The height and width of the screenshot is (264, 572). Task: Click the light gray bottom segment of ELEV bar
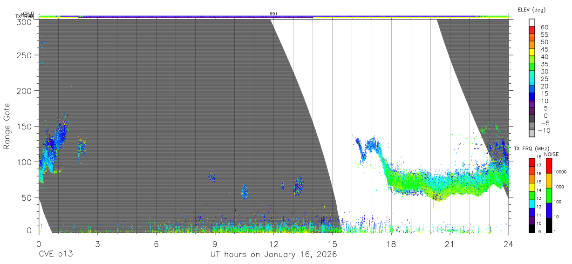click(532, 133)
